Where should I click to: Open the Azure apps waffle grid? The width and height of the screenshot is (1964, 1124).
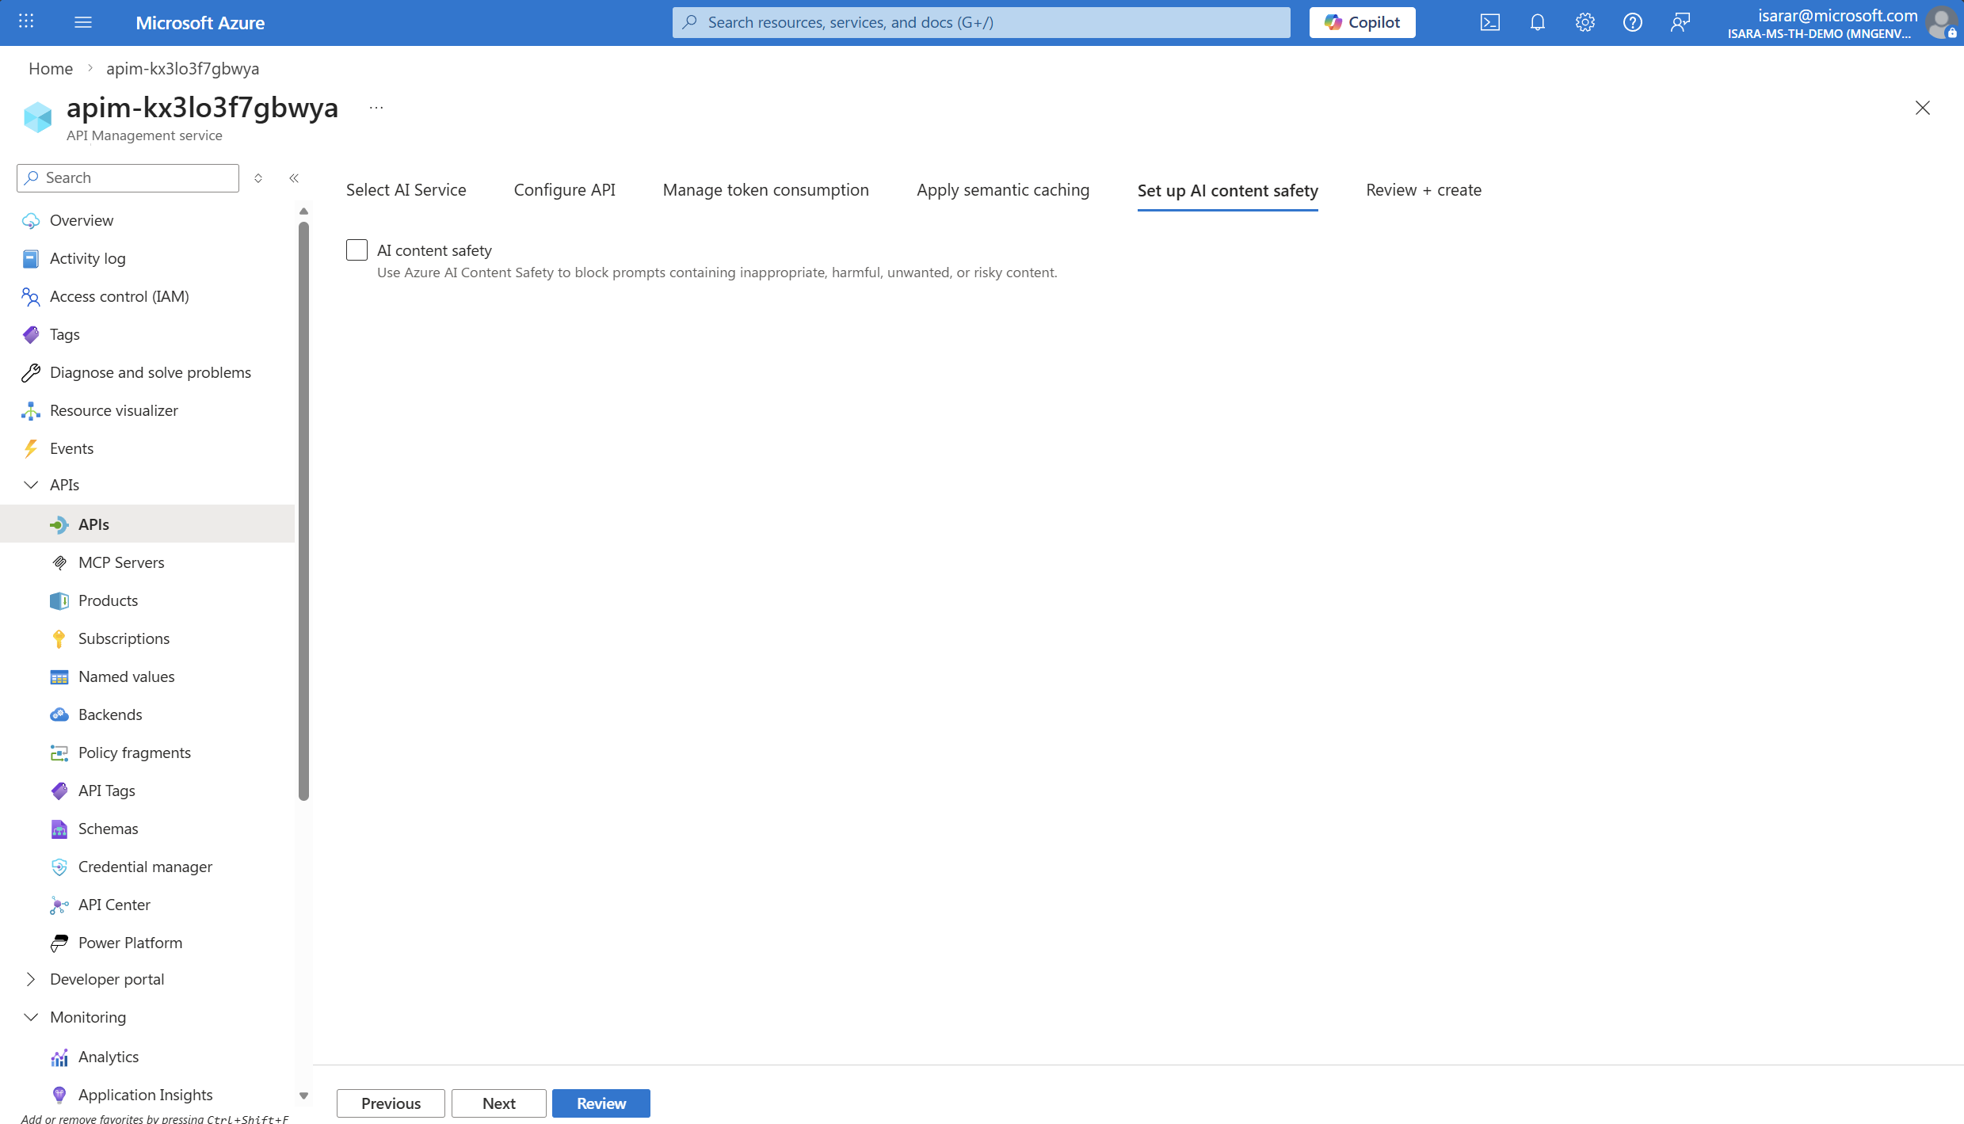tap(26, 21)
